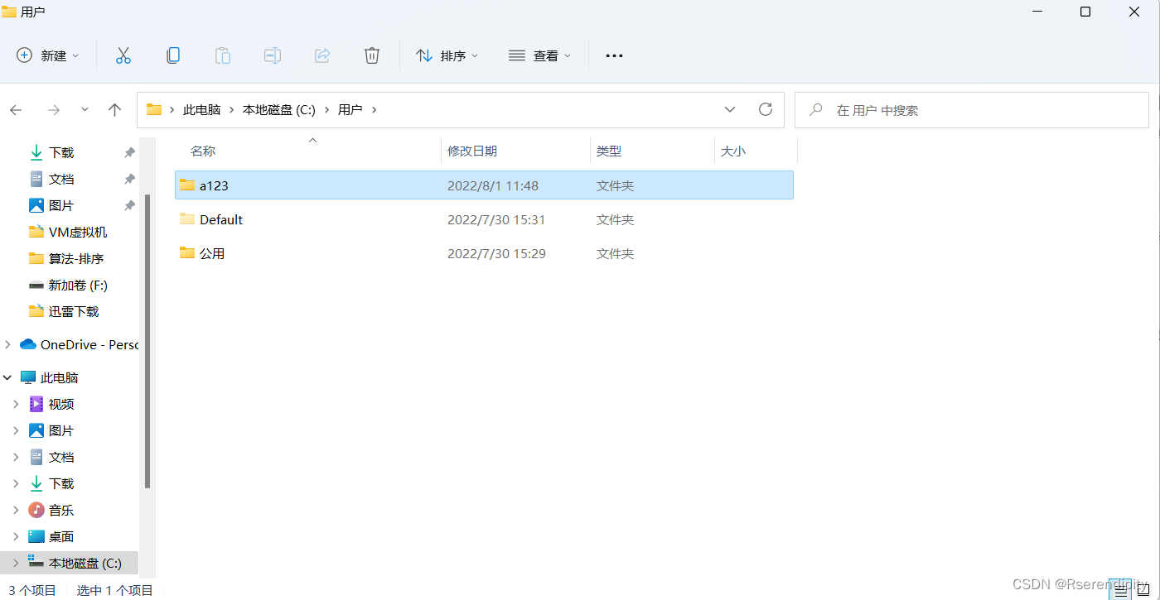The image size is (1160, 600).
Task: Click the search box 在 用户 中搜索
Action: (x=971, y=109)
